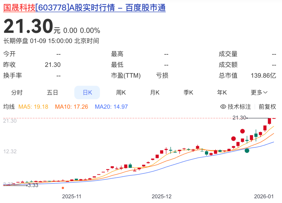Switch to the 分时 tab
The height and width of the screenshot is (203, 282).
(17, 93)
